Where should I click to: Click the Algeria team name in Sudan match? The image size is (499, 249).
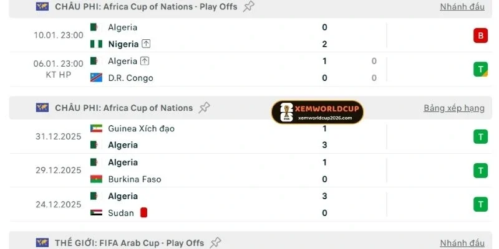pyautogui.click(x=123, y=196)
